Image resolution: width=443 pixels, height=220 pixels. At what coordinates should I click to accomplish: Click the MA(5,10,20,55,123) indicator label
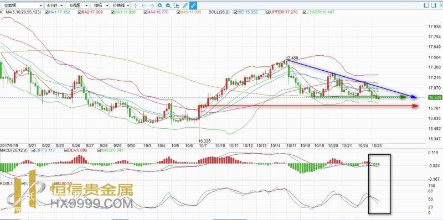(23, 12)
